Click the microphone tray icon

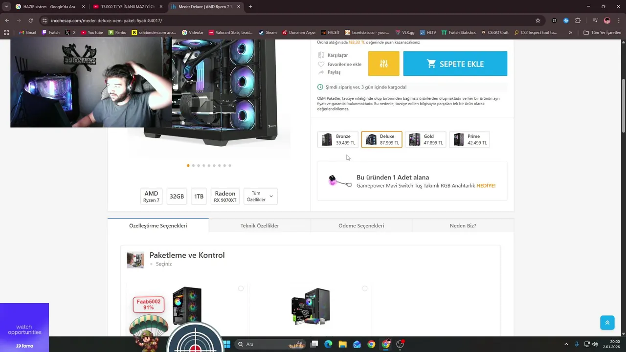[x=577, y=344]
